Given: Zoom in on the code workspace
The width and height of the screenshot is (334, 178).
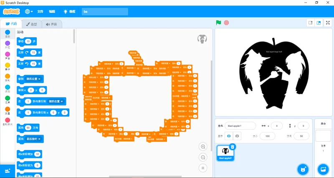Looking at the screenshot, I should coord(203,147).
